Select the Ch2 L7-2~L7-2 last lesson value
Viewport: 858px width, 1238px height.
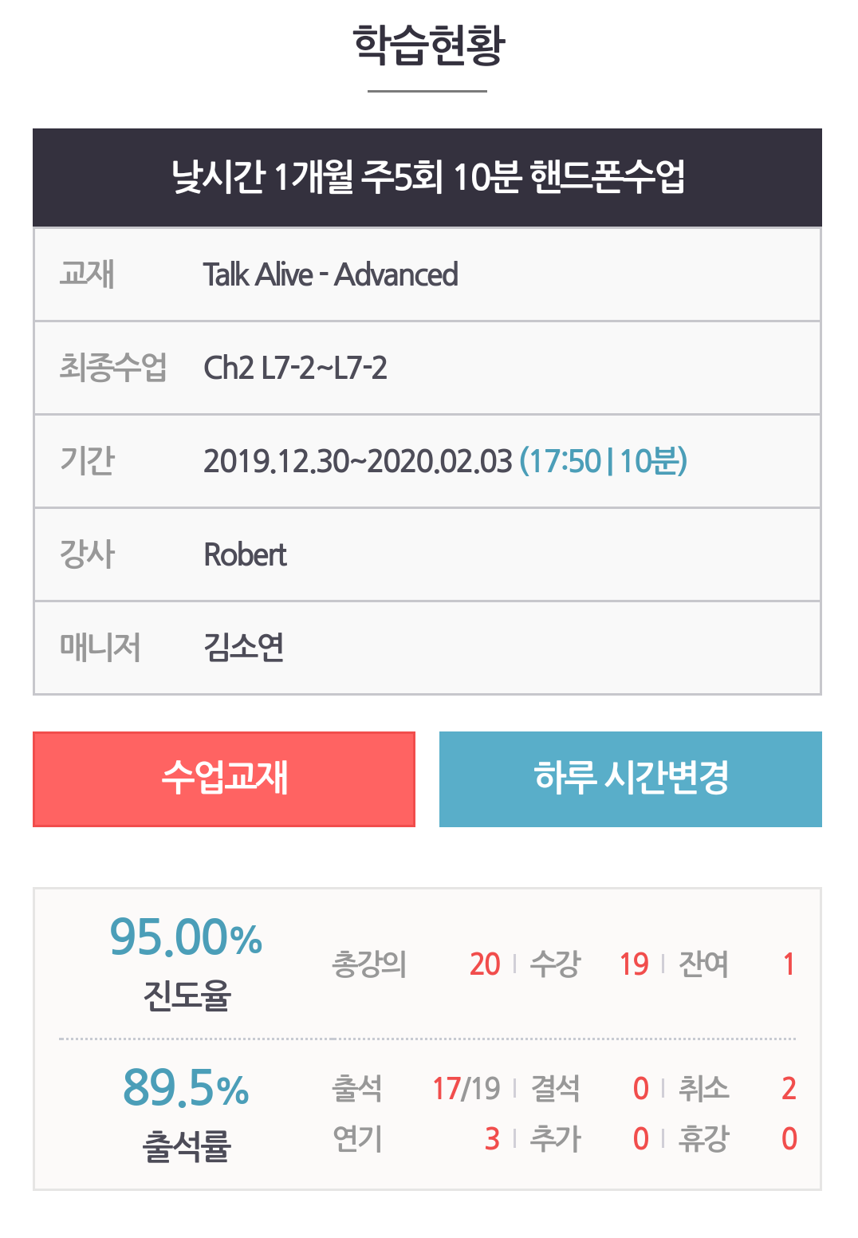(295, 369)
